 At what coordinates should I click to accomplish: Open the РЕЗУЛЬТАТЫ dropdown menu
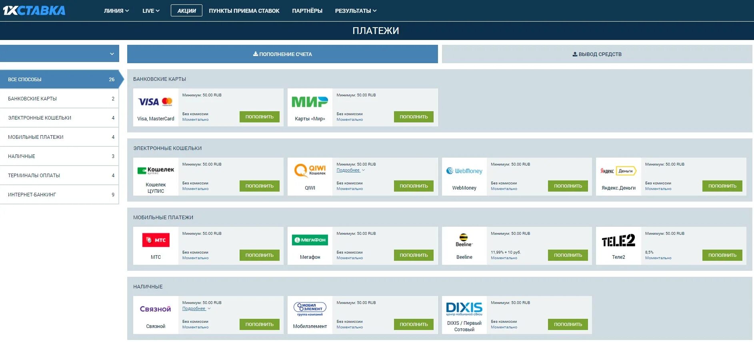click(356, 11)
